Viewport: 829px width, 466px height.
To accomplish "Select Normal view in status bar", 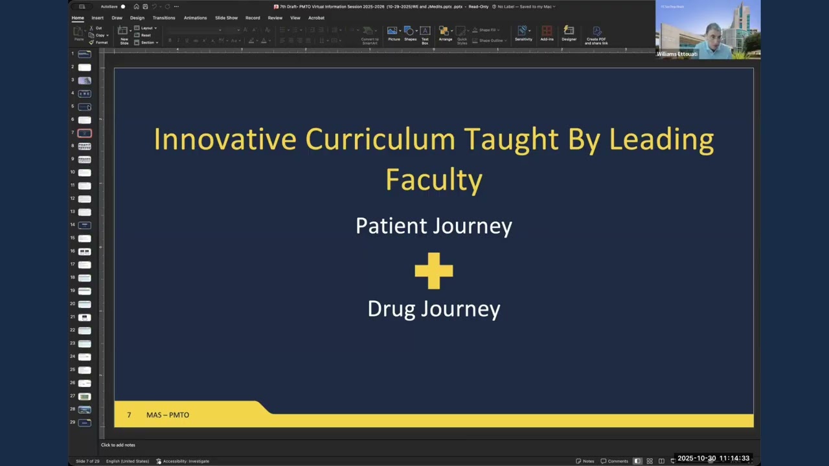I will pyautogui.click(x=638, y=461).
